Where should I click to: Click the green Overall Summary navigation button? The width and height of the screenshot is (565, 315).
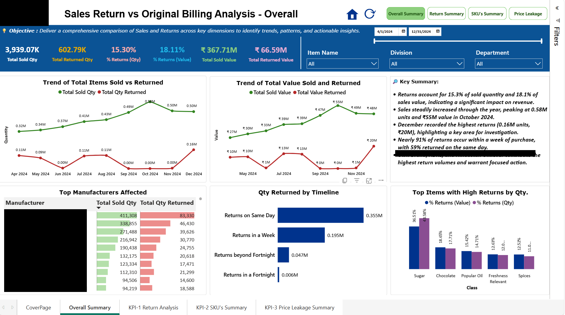(x=406, y=14)
